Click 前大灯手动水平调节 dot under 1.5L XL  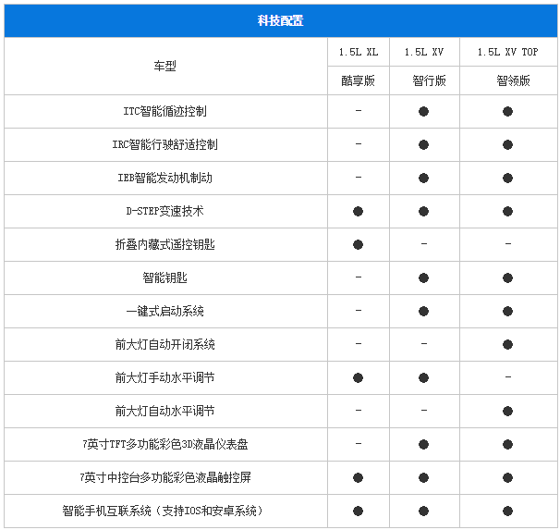[358, 378]
